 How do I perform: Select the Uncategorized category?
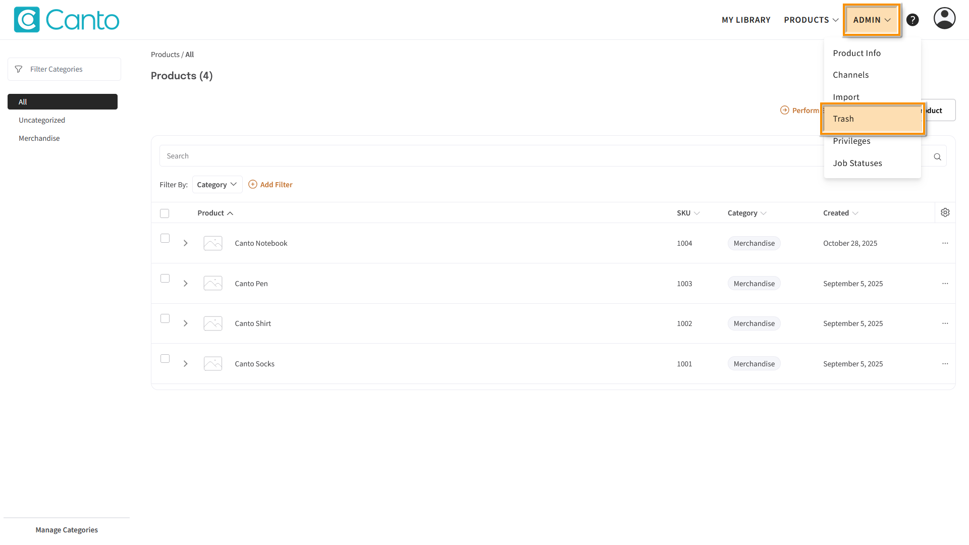pyautogui.click(x=42, y=120)
